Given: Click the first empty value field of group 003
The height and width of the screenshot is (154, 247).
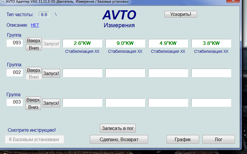Looking at the screenshot, I should (x=82, y=103).
